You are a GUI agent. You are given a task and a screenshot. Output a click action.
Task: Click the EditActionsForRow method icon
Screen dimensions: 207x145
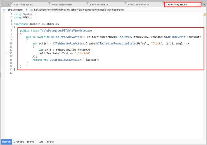pyautogui.click(x=32, y=10)
